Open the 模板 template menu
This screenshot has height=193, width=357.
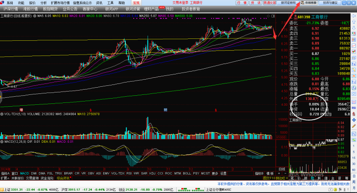tap(270, 174)
